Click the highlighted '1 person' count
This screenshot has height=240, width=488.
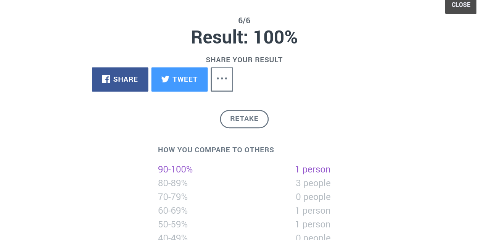pos(313,169)
